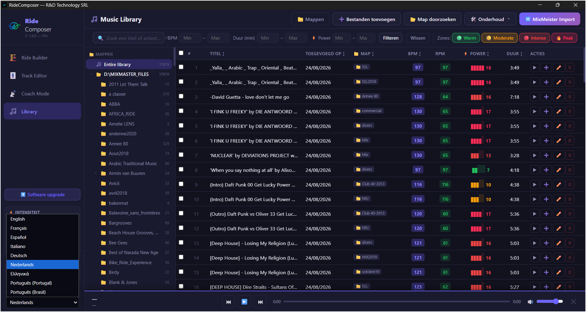Sort tracks by TITEL column

click(217, 54)
